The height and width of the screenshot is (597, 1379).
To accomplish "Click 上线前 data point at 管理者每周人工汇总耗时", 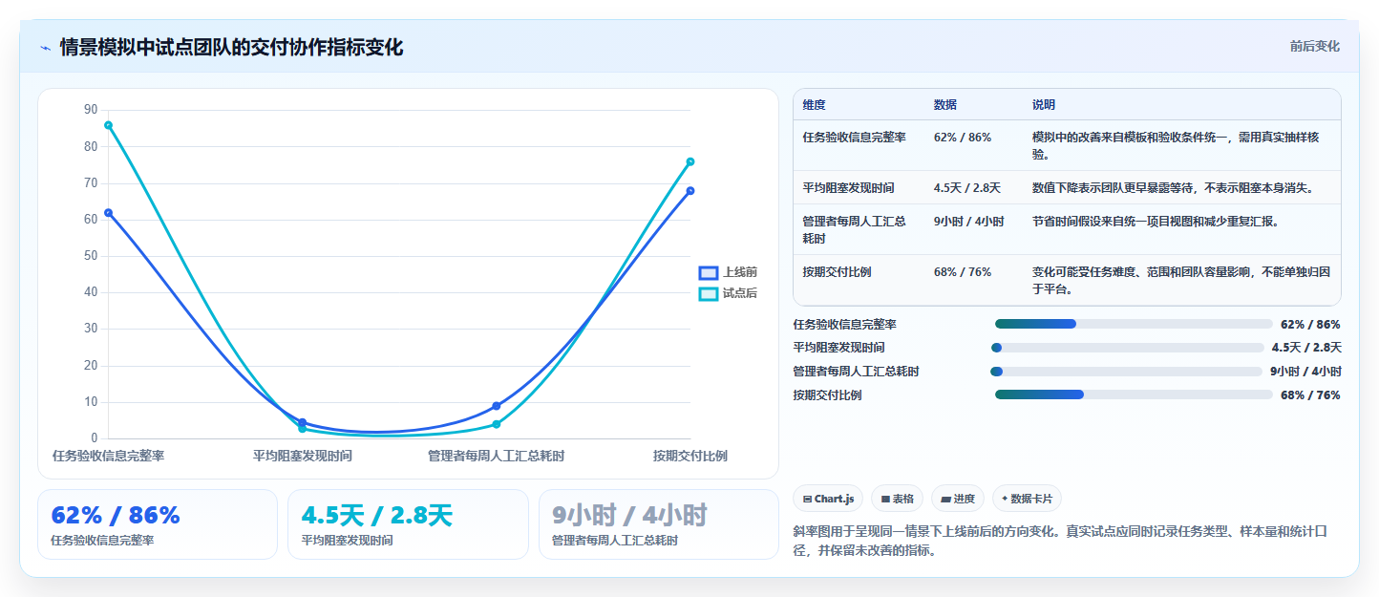I will pyautogui.click(x=497, y=406).
